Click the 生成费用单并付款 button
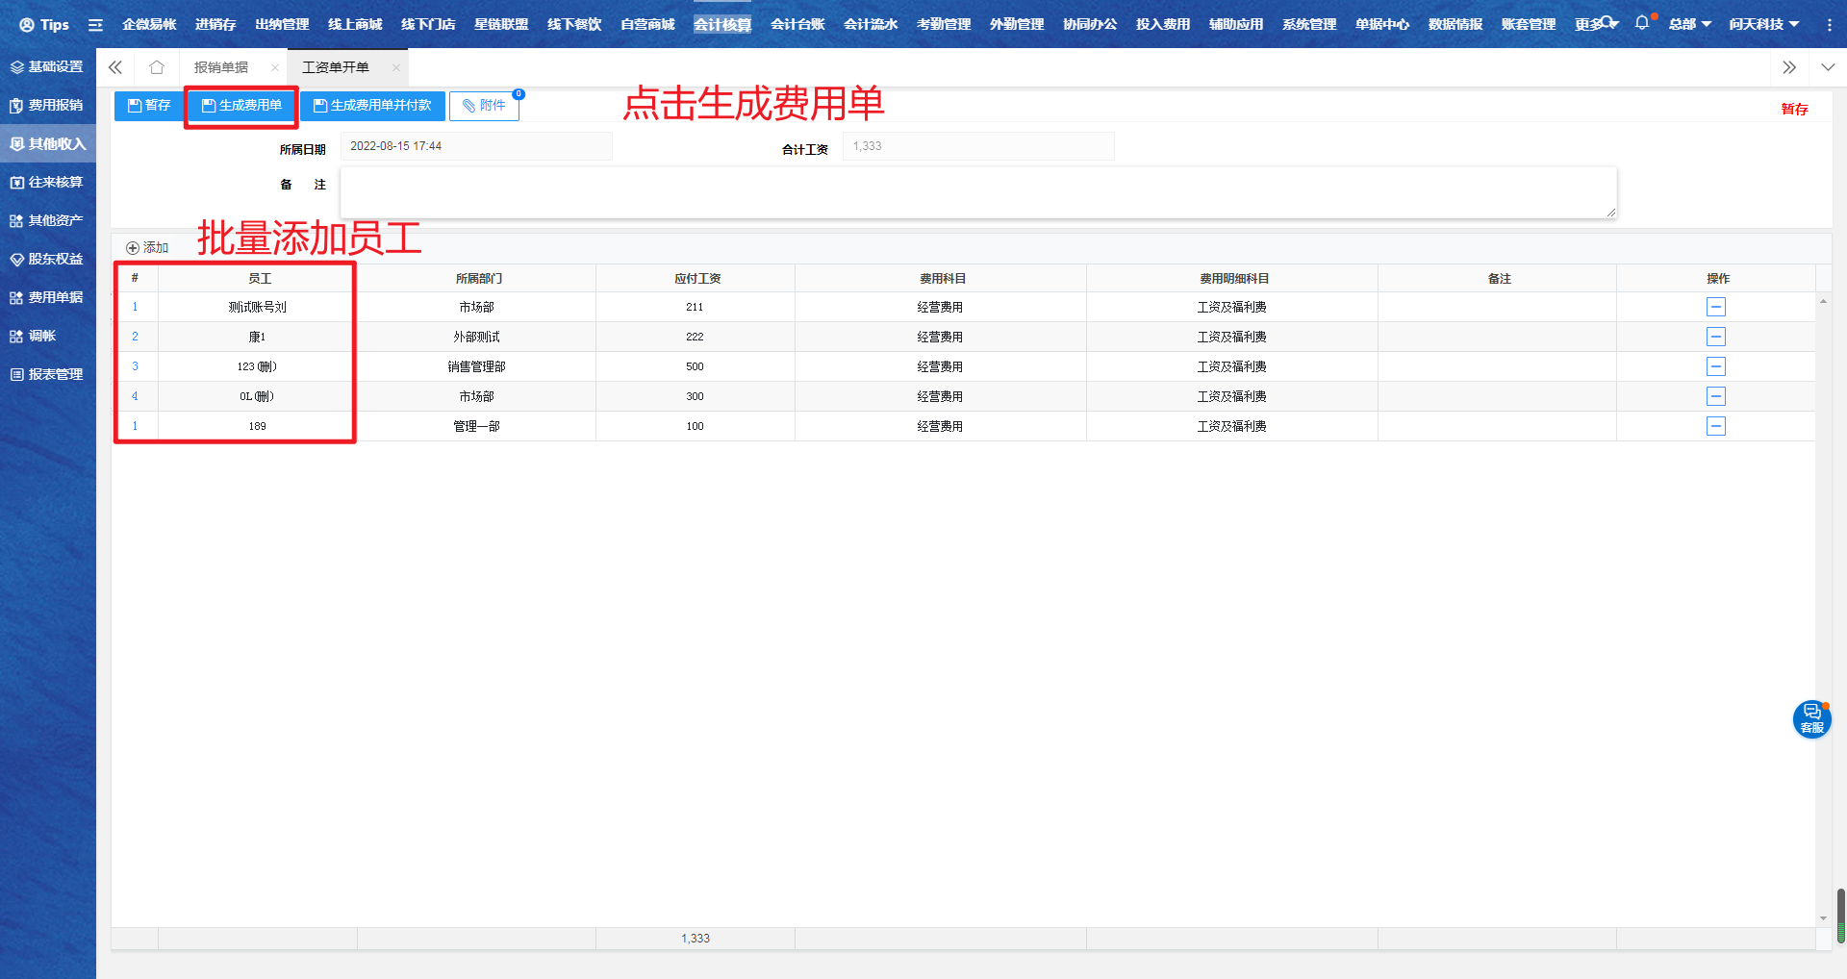The image size is (1847, 979). click(372, 106)
